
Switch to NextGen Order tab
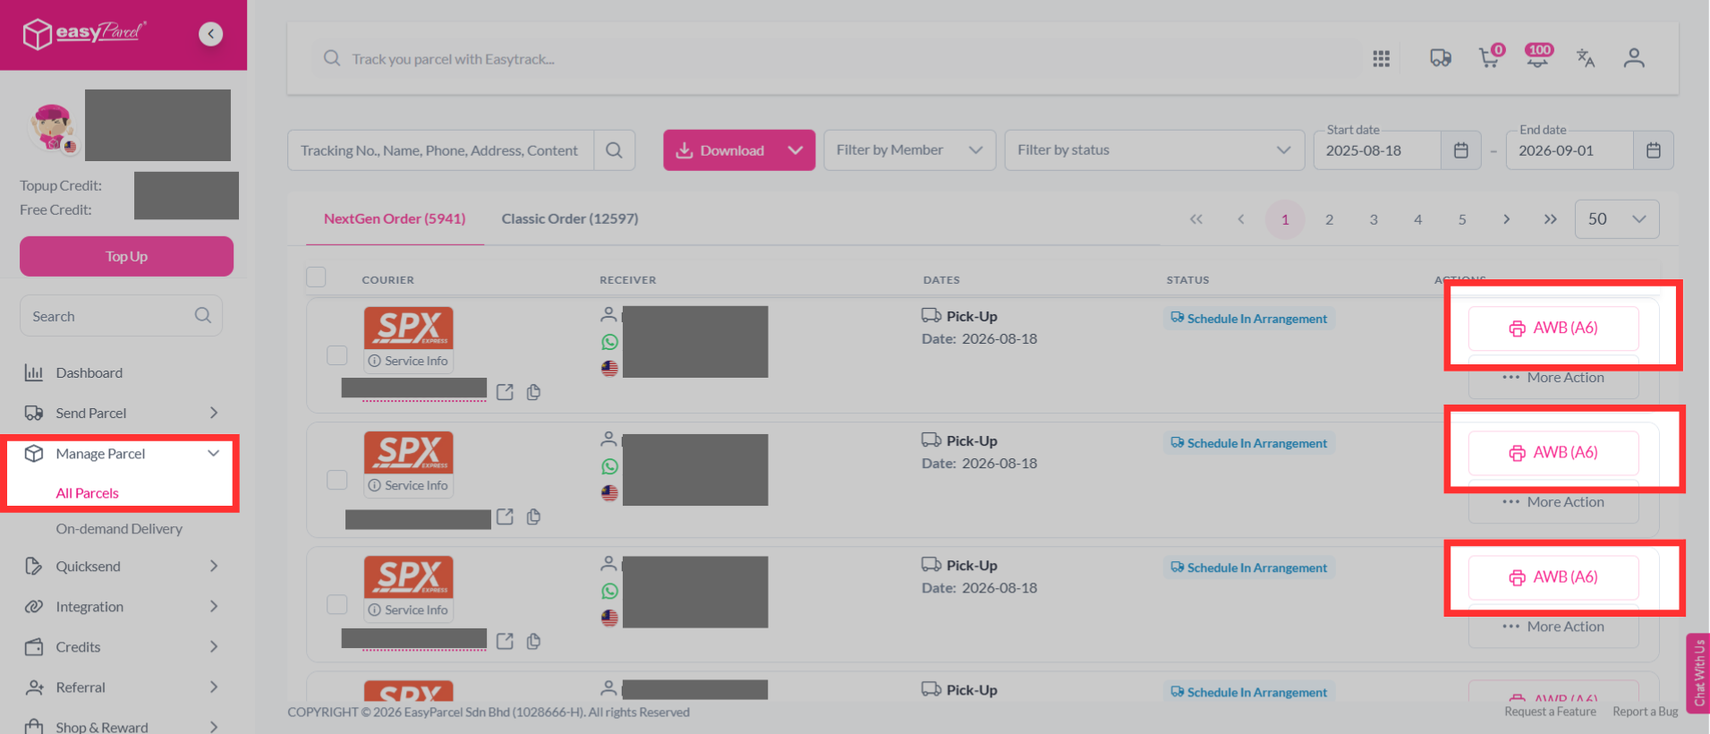[395, 218]
